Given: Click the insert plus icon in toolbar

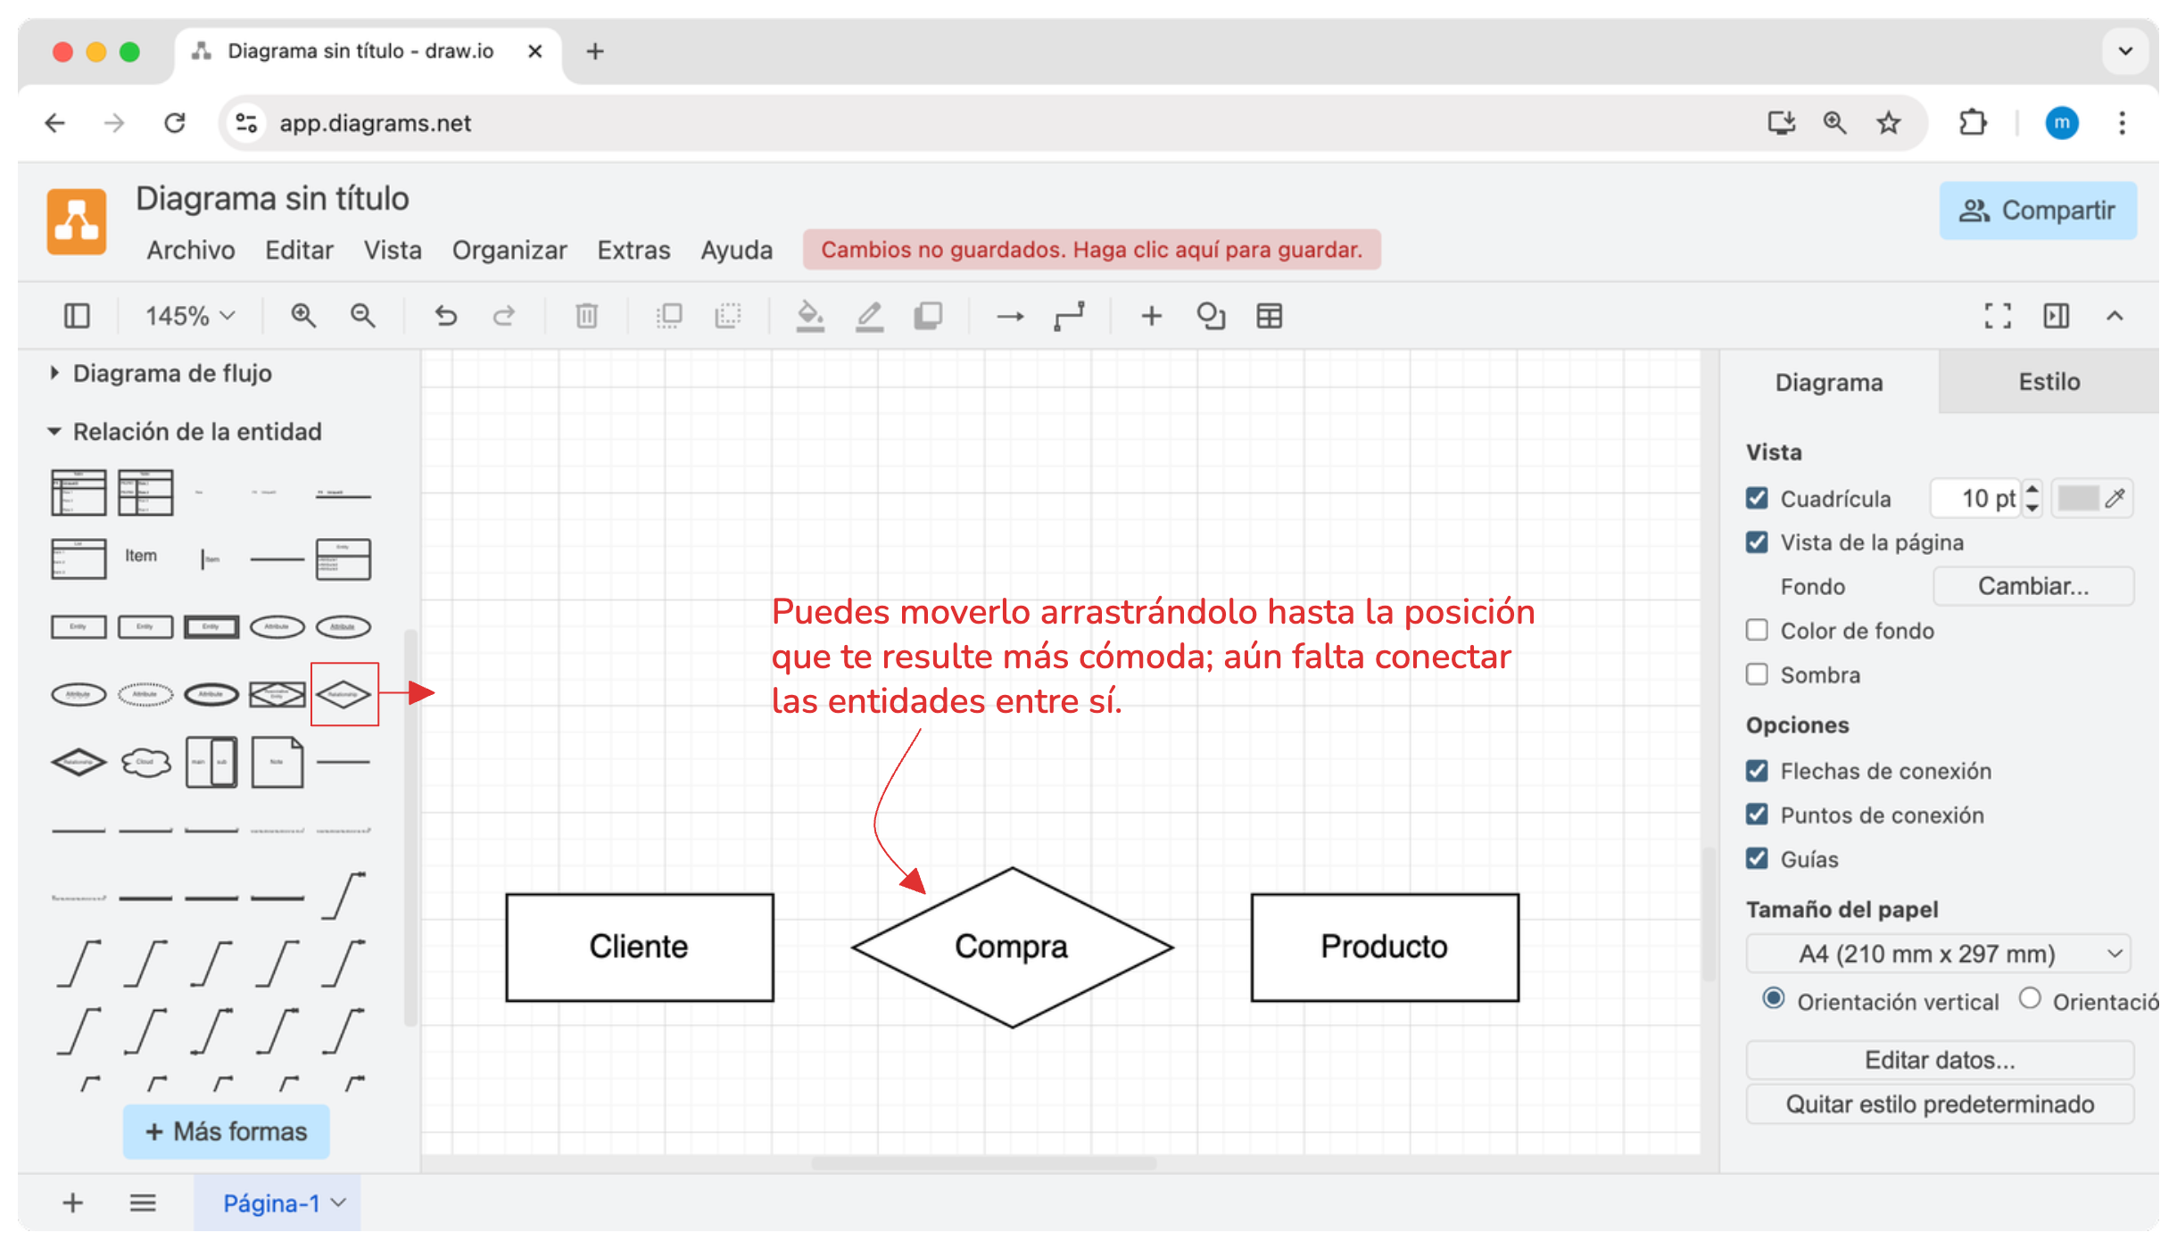Looking at the screenshot, I should 1151,316.
